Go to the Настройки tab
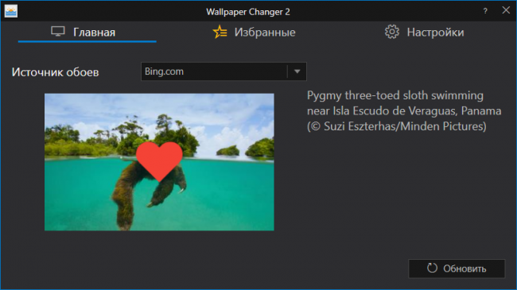517x290 pixels. [425, 33]
